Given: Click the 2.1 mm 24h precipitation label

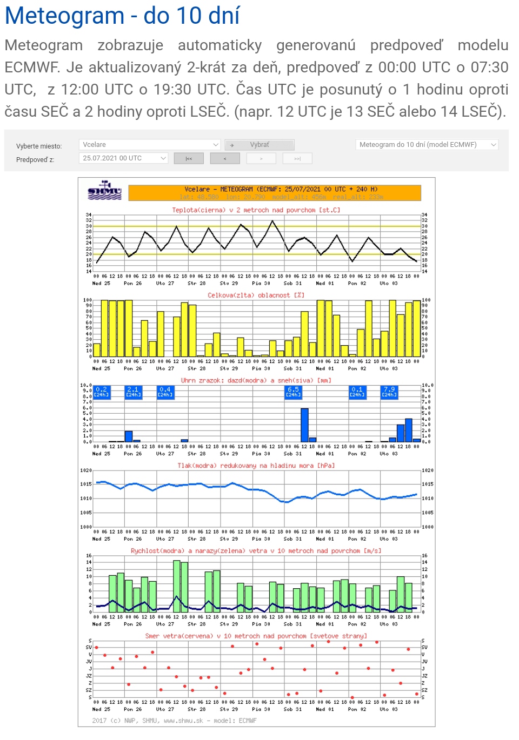Looking at the screenshot, I should point(133,392).
